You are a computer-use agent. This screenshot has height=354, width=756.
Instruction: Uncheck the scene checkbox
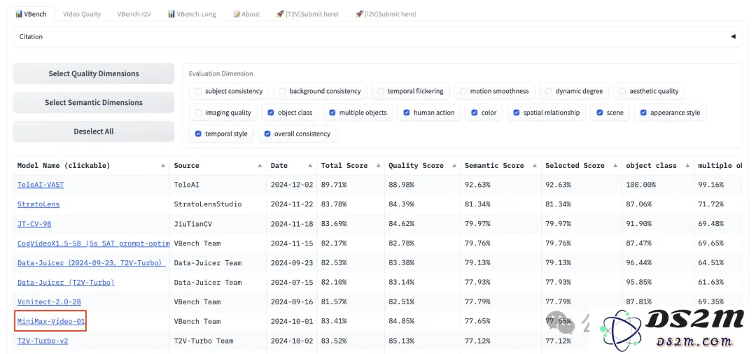click(600, 113)
